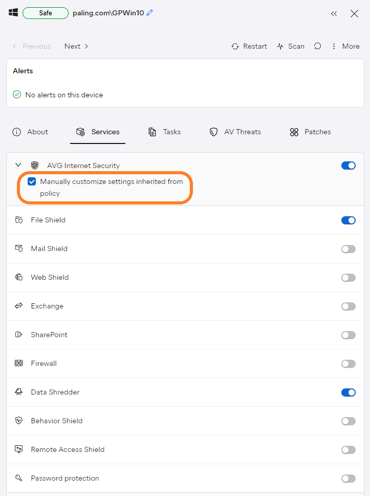370x496 pixels.
Task: Click the device name paling.com\GPWin10
Action: pos(108,13)
